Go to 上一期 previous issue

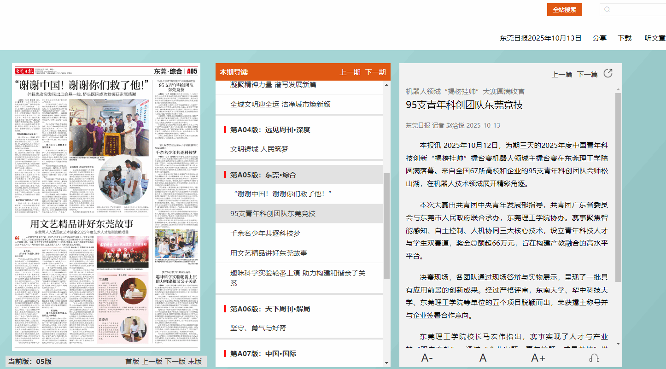(350, 72)
